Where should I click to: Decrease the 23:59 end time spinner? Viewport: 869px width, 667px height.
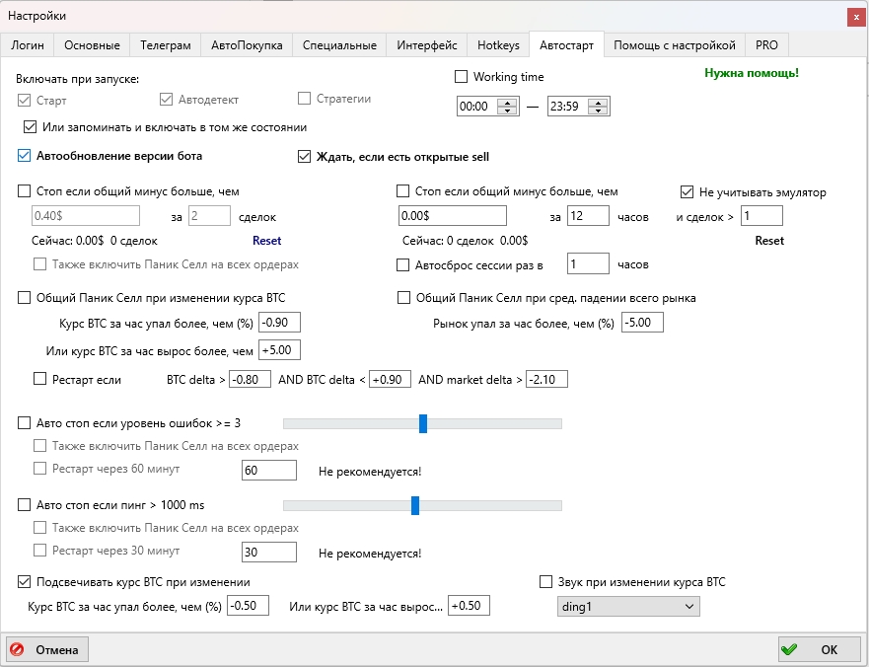pos(600,111)
